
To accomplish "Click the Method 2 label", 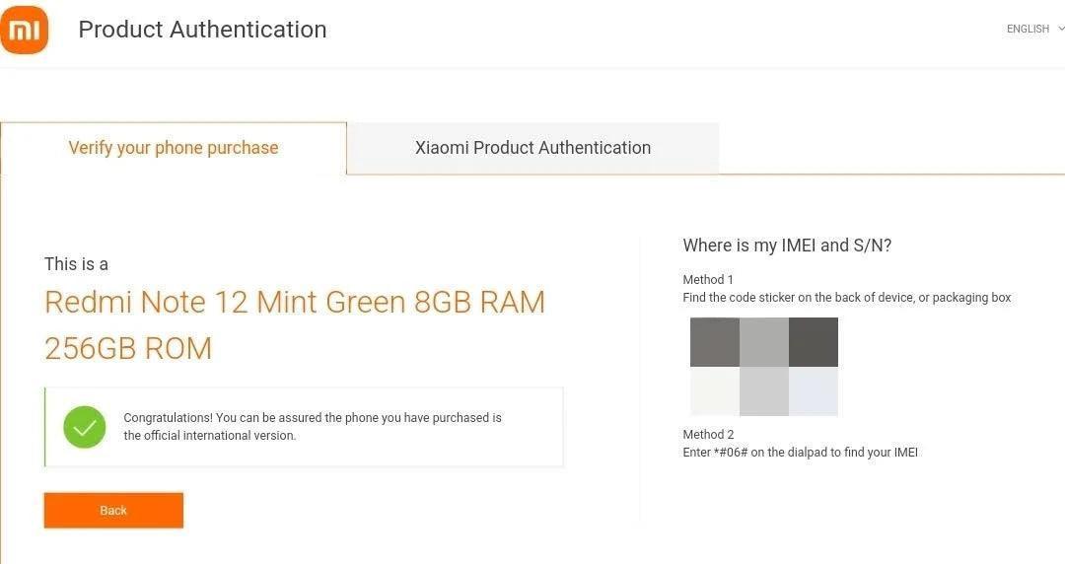I will 708,435.
